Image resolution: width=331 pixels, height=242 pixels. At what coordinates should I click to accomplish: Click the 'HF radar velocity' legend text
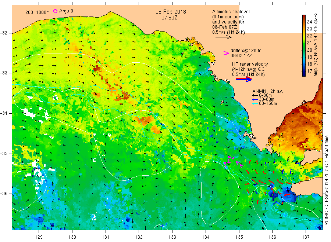[x=250, y=64]
